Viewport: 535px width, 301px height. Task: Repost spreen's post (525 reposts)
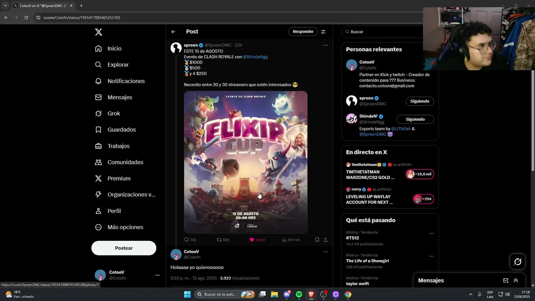tap(223, 240)
